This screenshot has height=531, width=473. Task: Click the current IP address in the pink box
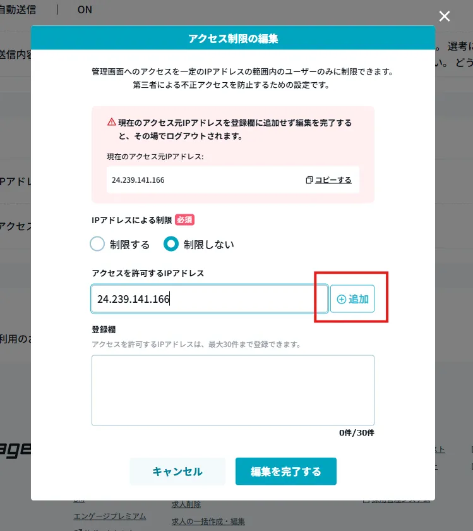[138, 180]
